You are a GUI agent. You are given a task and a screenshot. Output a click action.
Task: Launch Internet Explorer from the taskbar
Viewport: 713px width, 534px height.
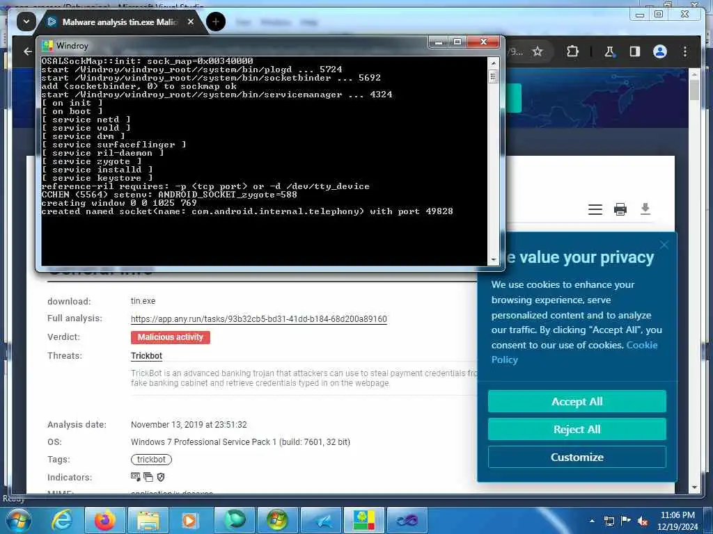[61, 520]
